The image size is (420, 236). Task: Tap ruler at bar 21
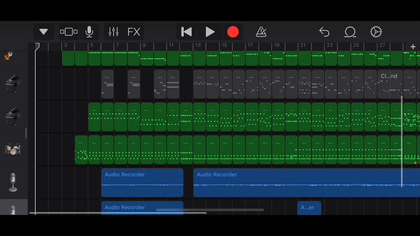coord(303,45)
